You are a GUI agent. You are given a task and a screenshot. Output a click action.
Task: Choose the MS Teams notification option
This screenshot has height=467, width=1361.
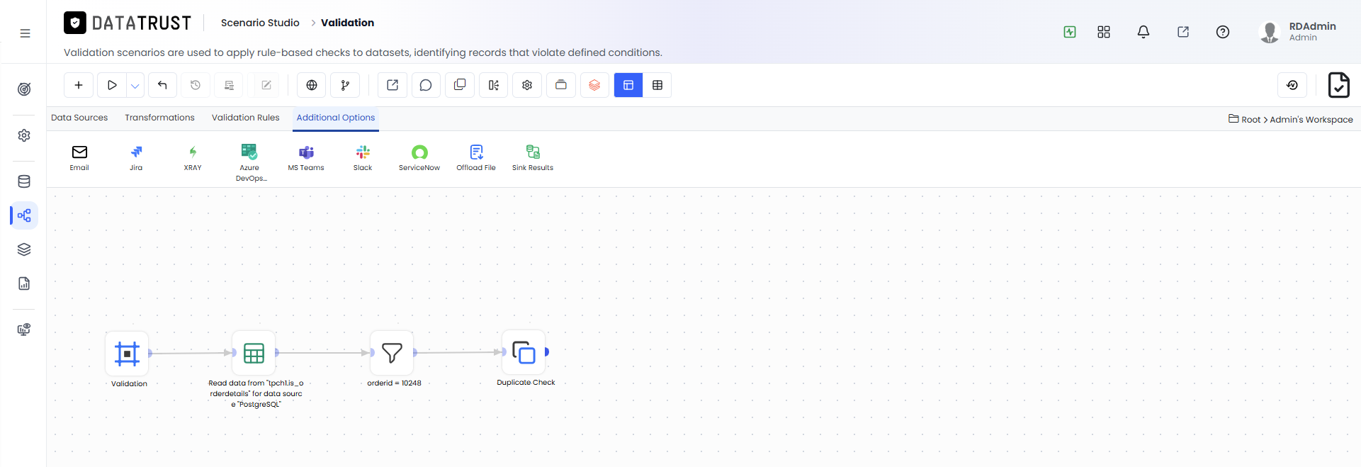point(306,152)
